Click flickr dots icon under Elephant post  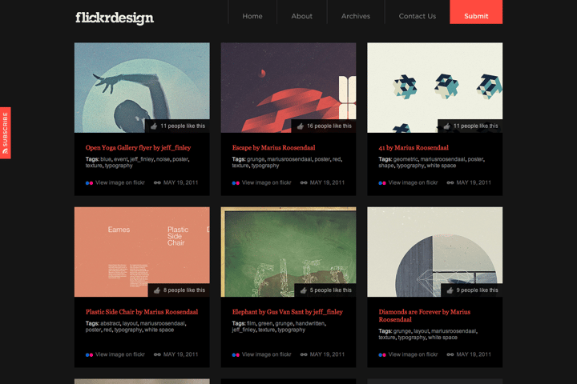(x=236, y=355)
